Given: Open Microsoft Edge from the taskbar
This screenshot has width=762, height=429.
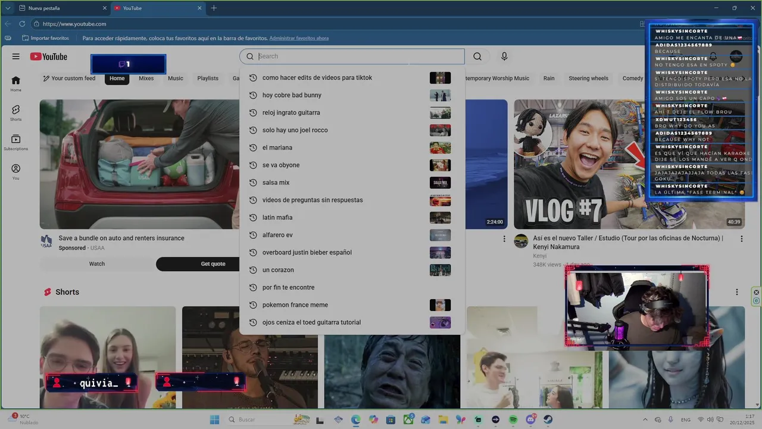Looking at the screenshot, I should coord(355,420).
